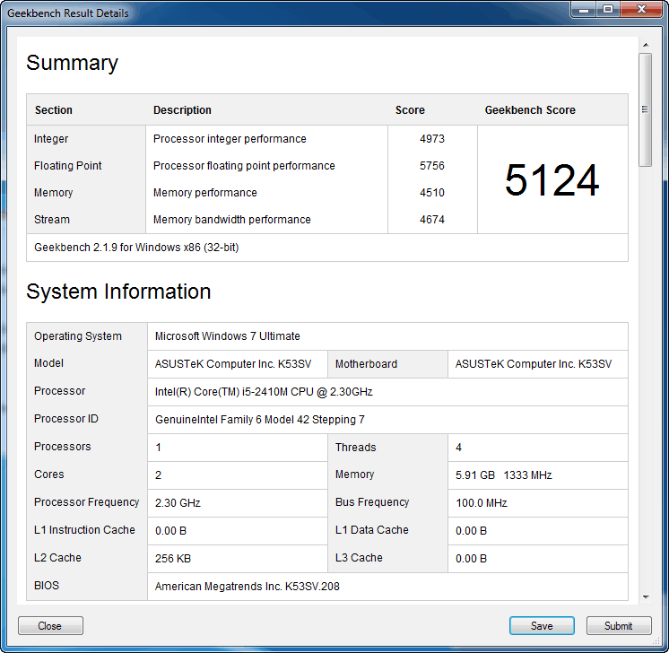Click "5.91 GB 1333 MHz" memory value

coord(503,475)
